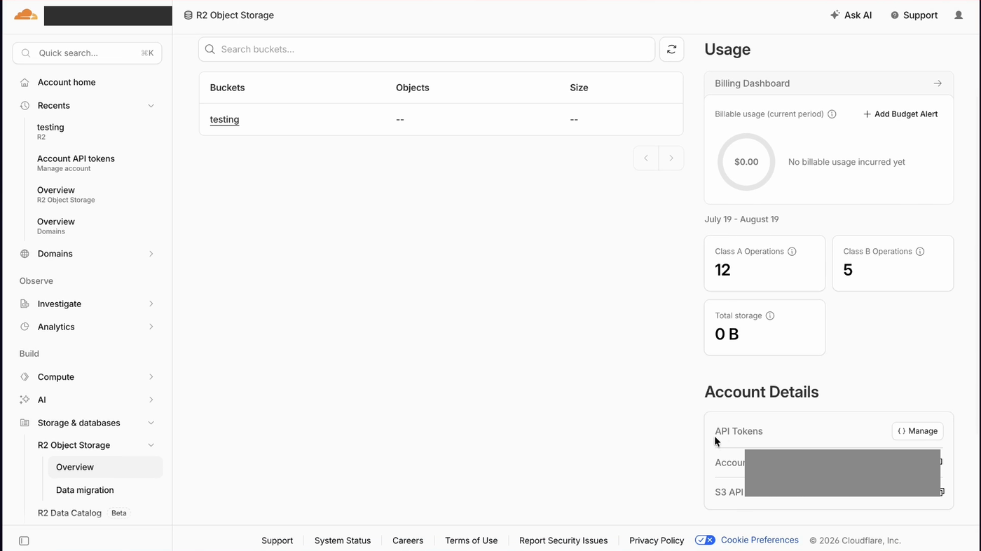The width and height of the screenshot is (981, 551).
Task: Click the R2 Object Storage database icon in header
Action: pos(188,15)
